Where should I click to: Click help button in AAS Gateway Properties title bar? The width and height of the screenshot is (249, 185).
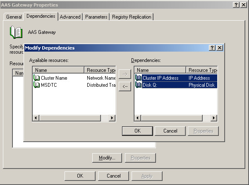coord(236,5)
